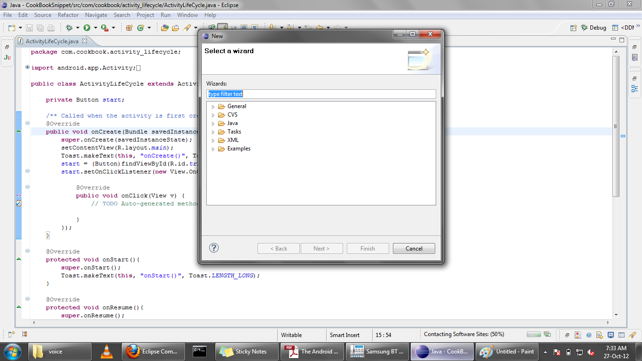Open the Task List view in right trim
642x361 pixels.
pyautogui.click(x=634, y=58)
